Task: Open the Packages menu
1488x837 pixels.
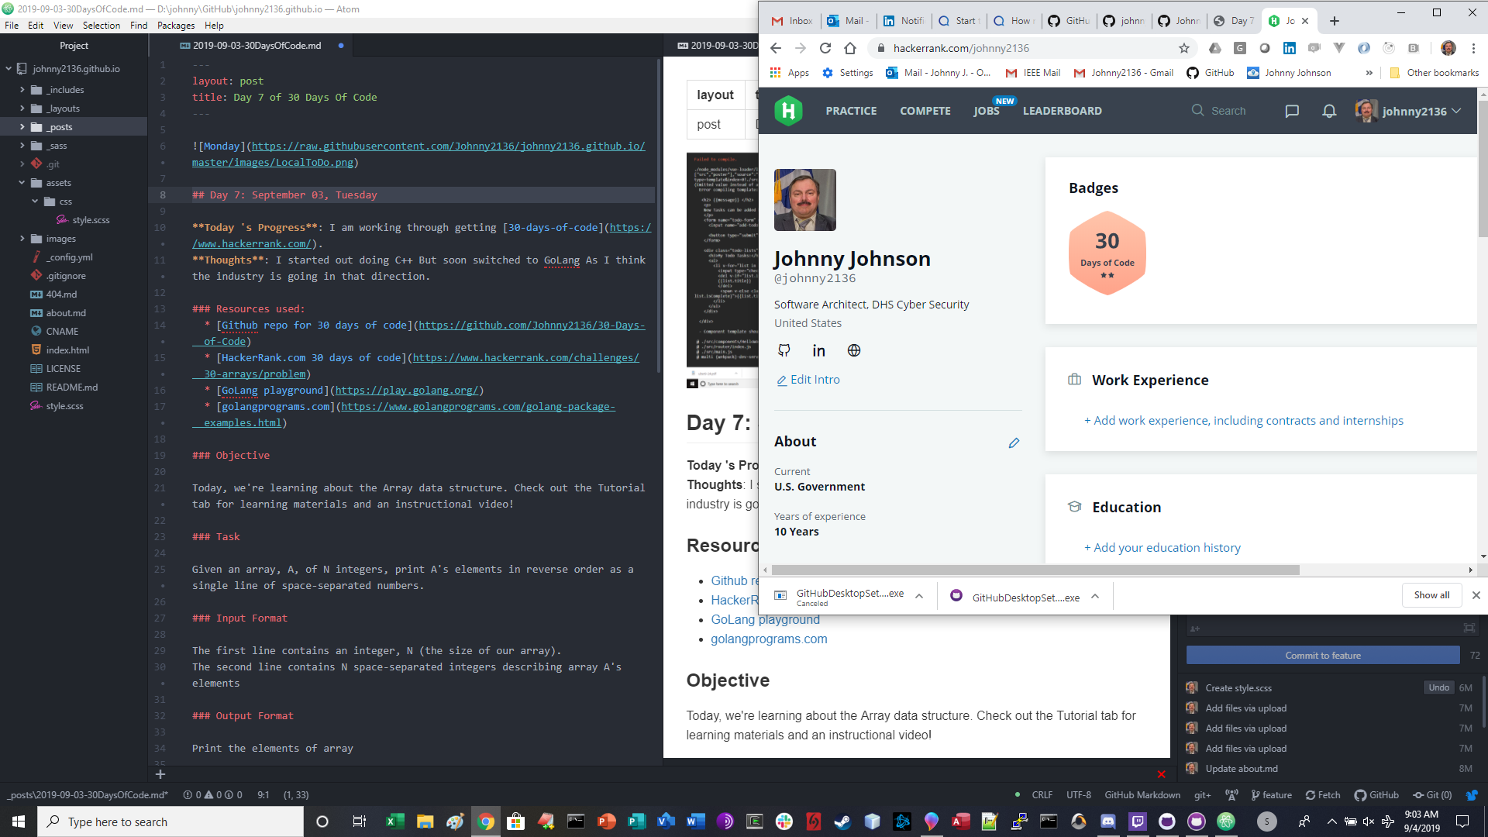Action: click(x=176, y=26)
